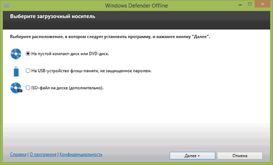Click the blank CD/DVD disc icon
Screen dimensions: 273x165
coord(16,54)
